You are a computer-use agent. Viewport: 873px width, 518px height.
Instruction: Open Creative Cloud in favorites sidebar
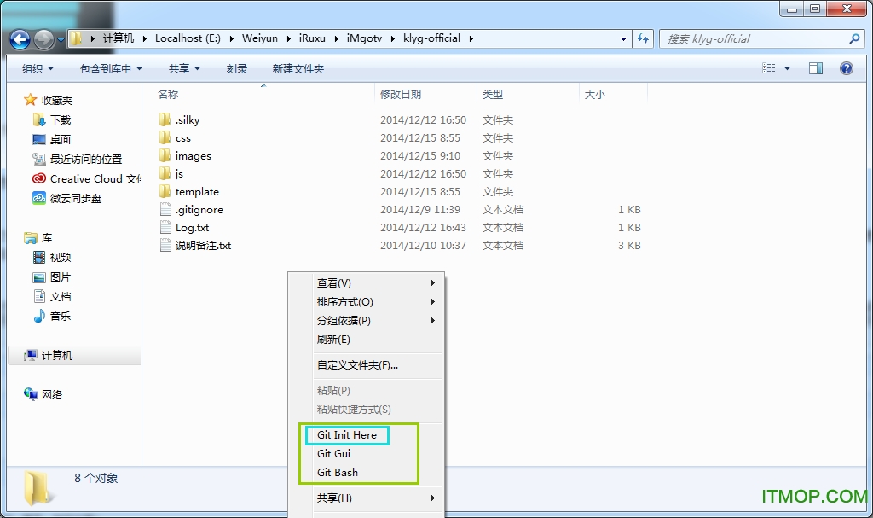click(39, 179)
